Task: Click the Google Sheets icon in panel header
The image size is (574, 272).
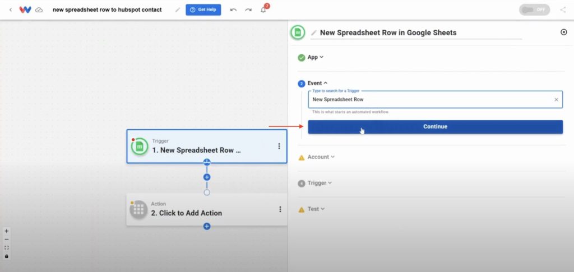Action: click(298, 32)
